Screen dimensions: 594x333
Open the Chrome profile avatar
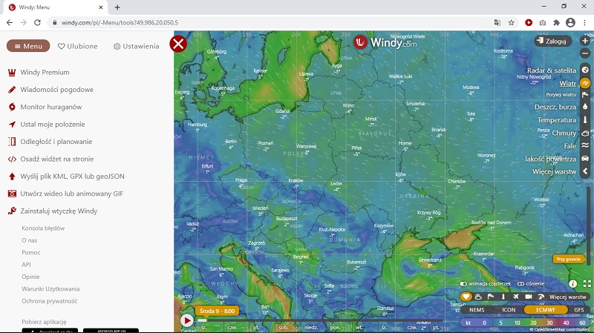tap(570, 23)
